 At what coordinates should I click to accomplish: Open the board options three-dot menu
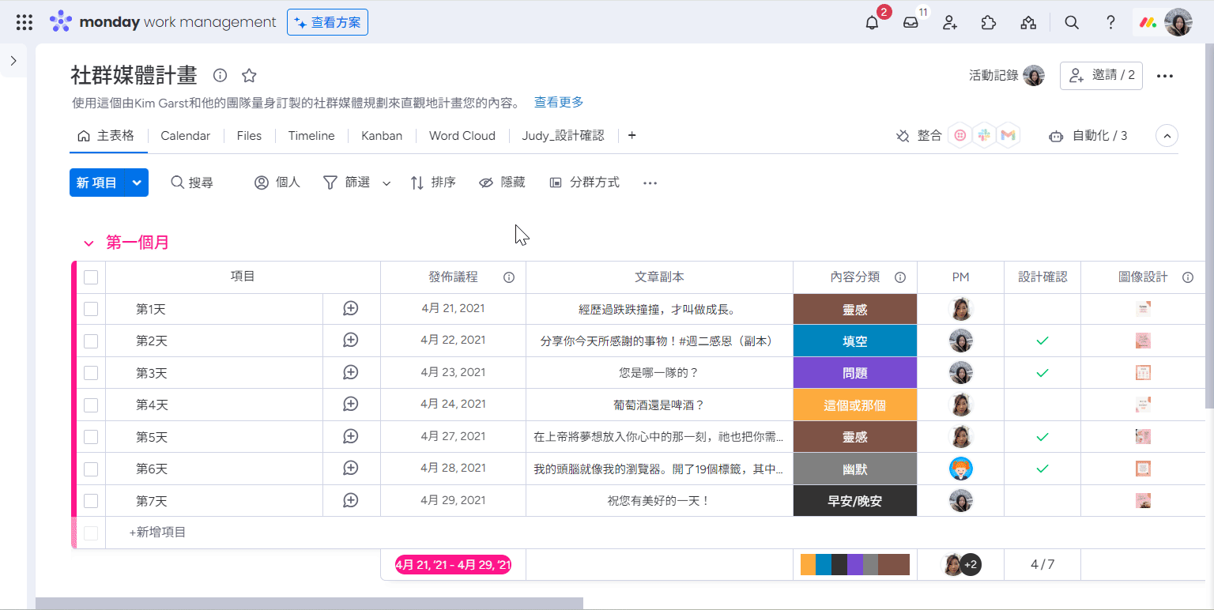[1164, 76]
